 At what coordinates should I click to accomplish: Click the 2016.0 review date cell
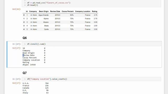(x=57, y=15)
